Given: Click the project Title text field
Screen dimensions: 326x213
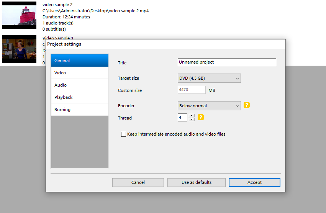Looking at the screenshot, I should point(227,62).
